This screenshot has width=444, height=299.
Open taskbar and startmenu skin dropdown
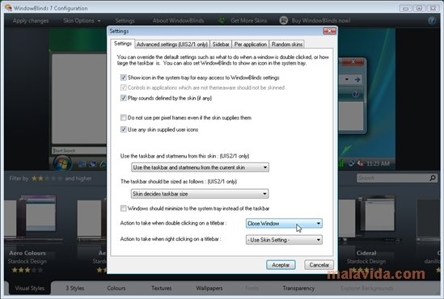(x=200, y=167)
